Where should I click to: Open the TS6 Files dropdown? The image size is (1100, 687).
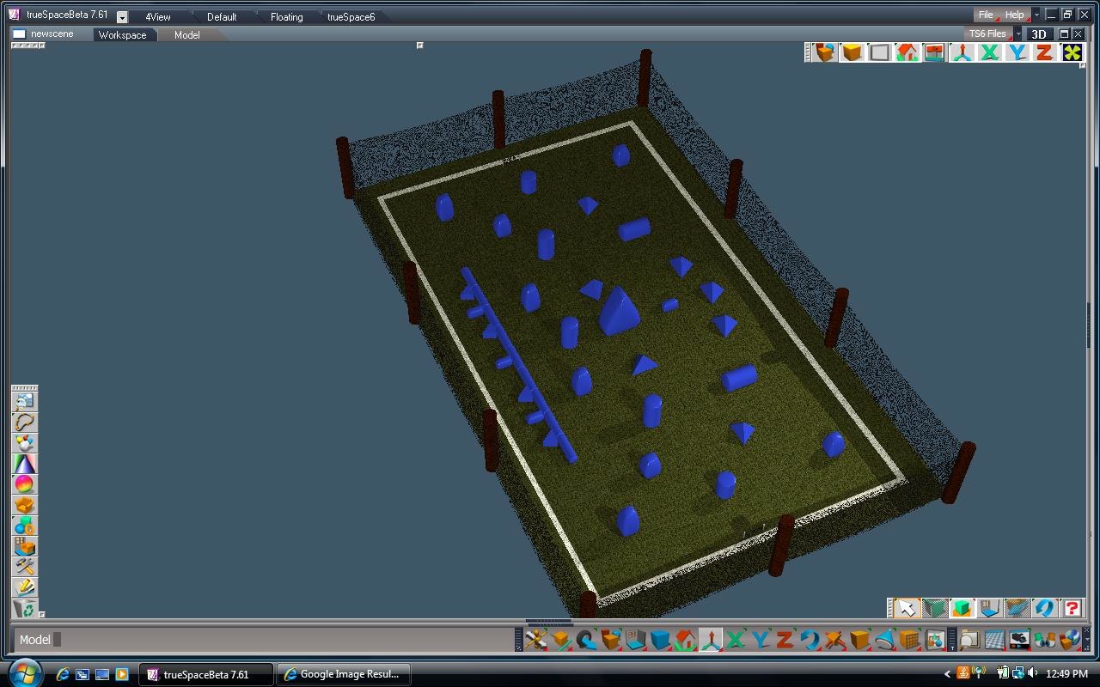click(988, 33)
